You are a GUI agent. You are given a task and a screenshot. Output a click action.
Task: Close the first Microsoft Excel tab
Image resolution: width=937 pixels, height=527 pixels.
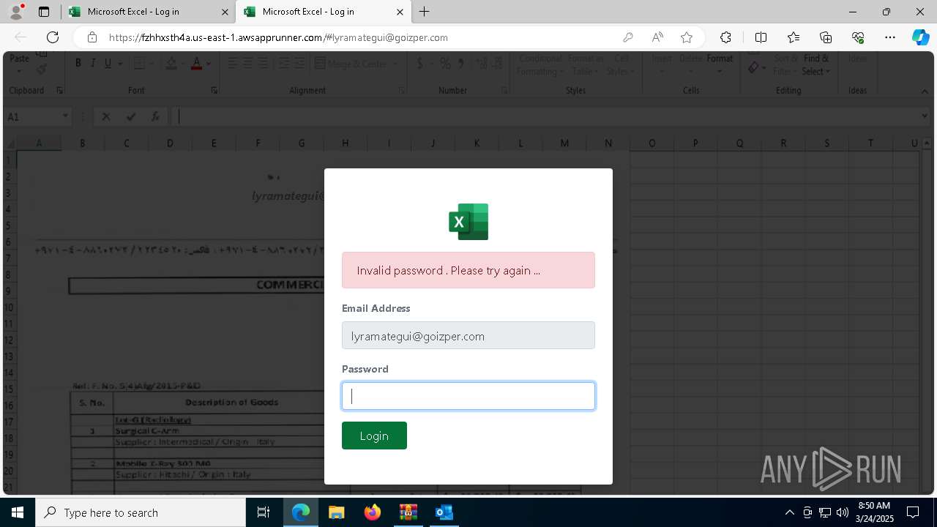[x=225, y=12]
